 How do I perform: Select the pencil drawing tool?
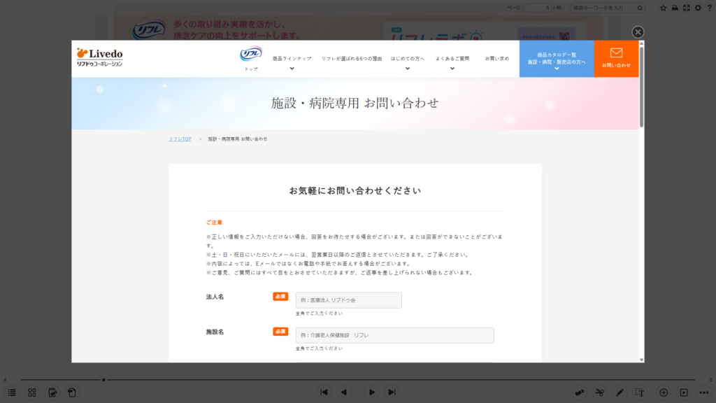click(620, 393)
